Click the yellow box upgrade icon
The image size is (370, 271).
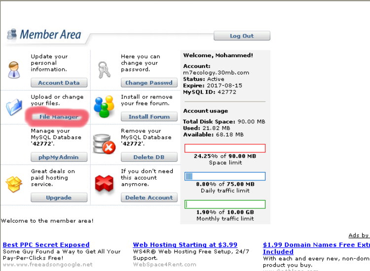tap(14, 184)
